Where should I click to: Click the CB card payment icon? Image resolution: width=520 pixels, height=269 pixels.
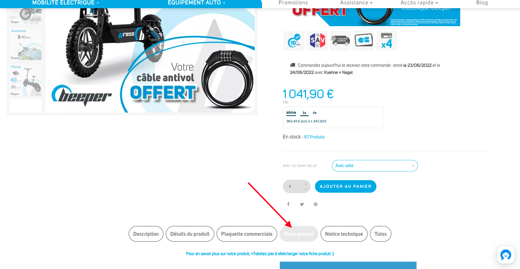(x=364, y=41)
